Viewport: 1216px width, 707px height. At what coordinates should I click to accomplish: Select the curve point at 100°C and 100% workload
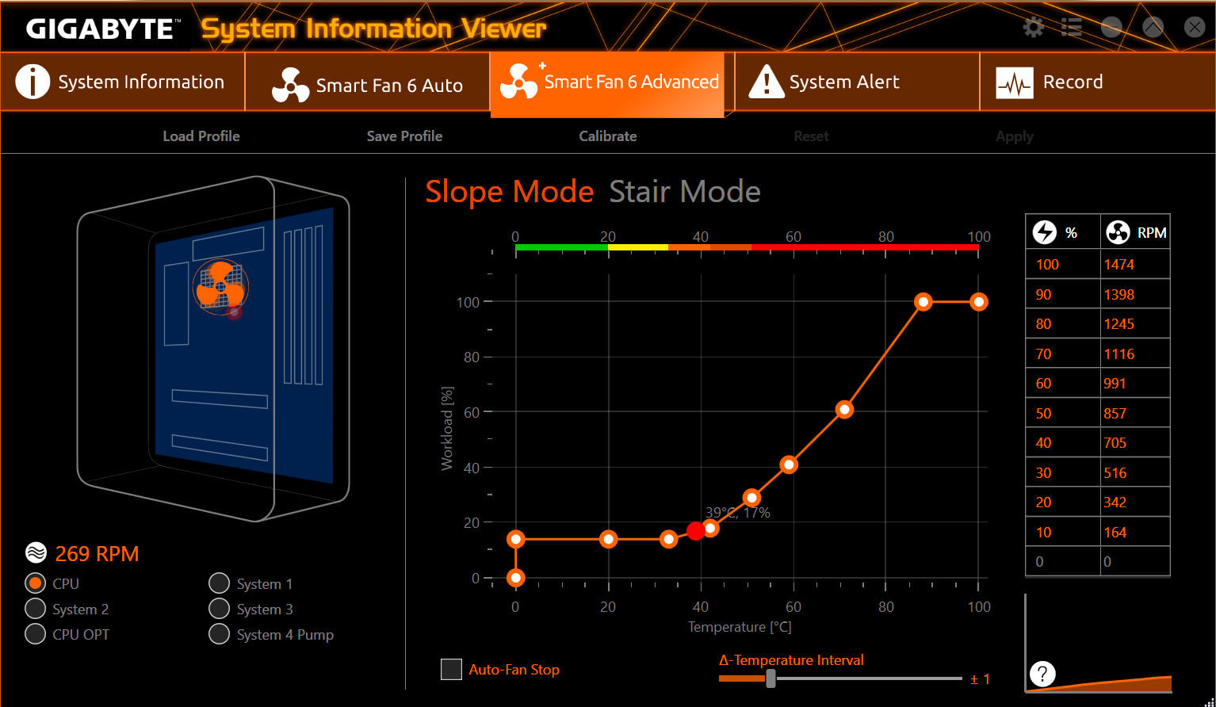coord(979,302)
